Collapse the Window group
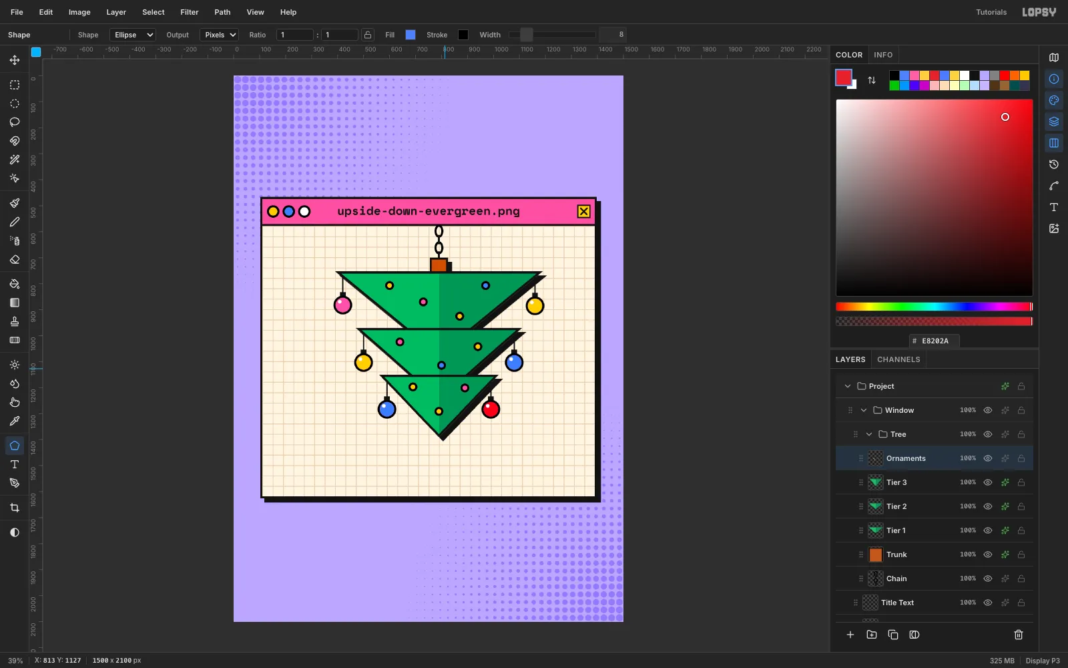The height and width of the screenshot is (668, 1068). (x=864, y=410)
